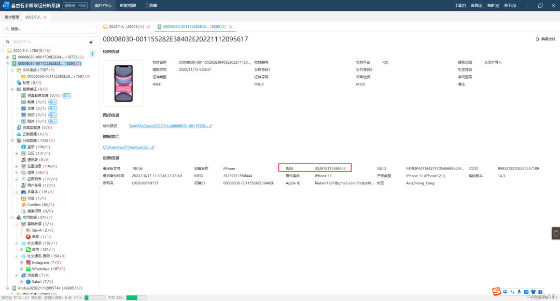Click the Bluetooth (蓝牙) icon in tree

[23, 147]
